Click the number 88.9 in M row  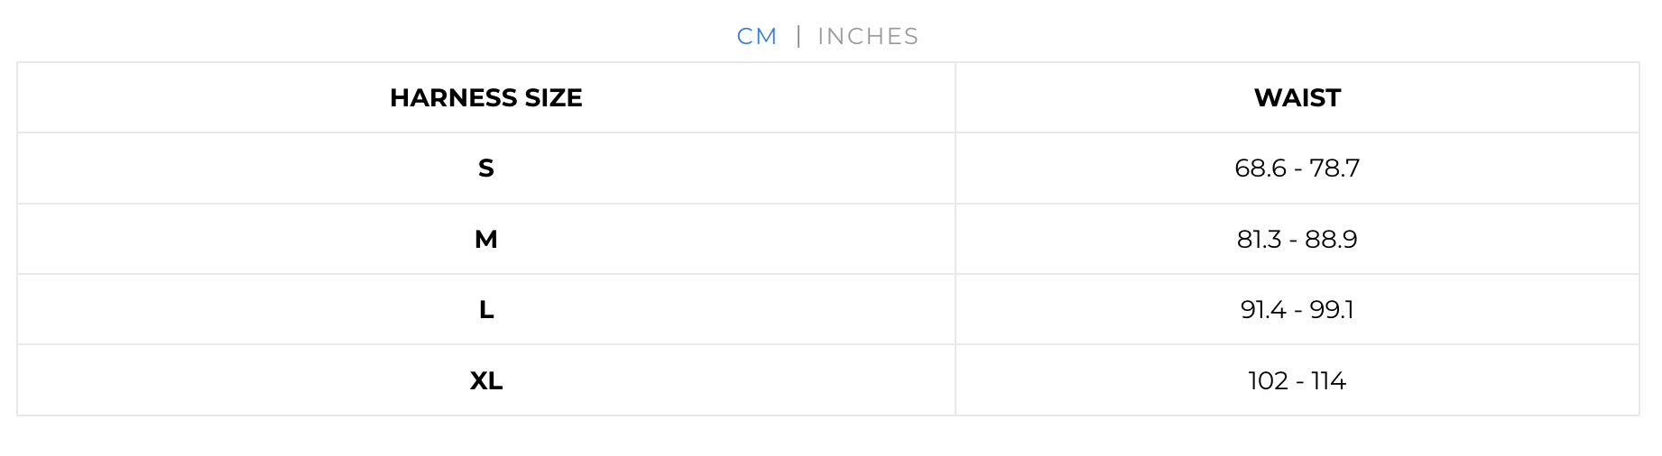pyautogui.click(x=1331, y=239)
